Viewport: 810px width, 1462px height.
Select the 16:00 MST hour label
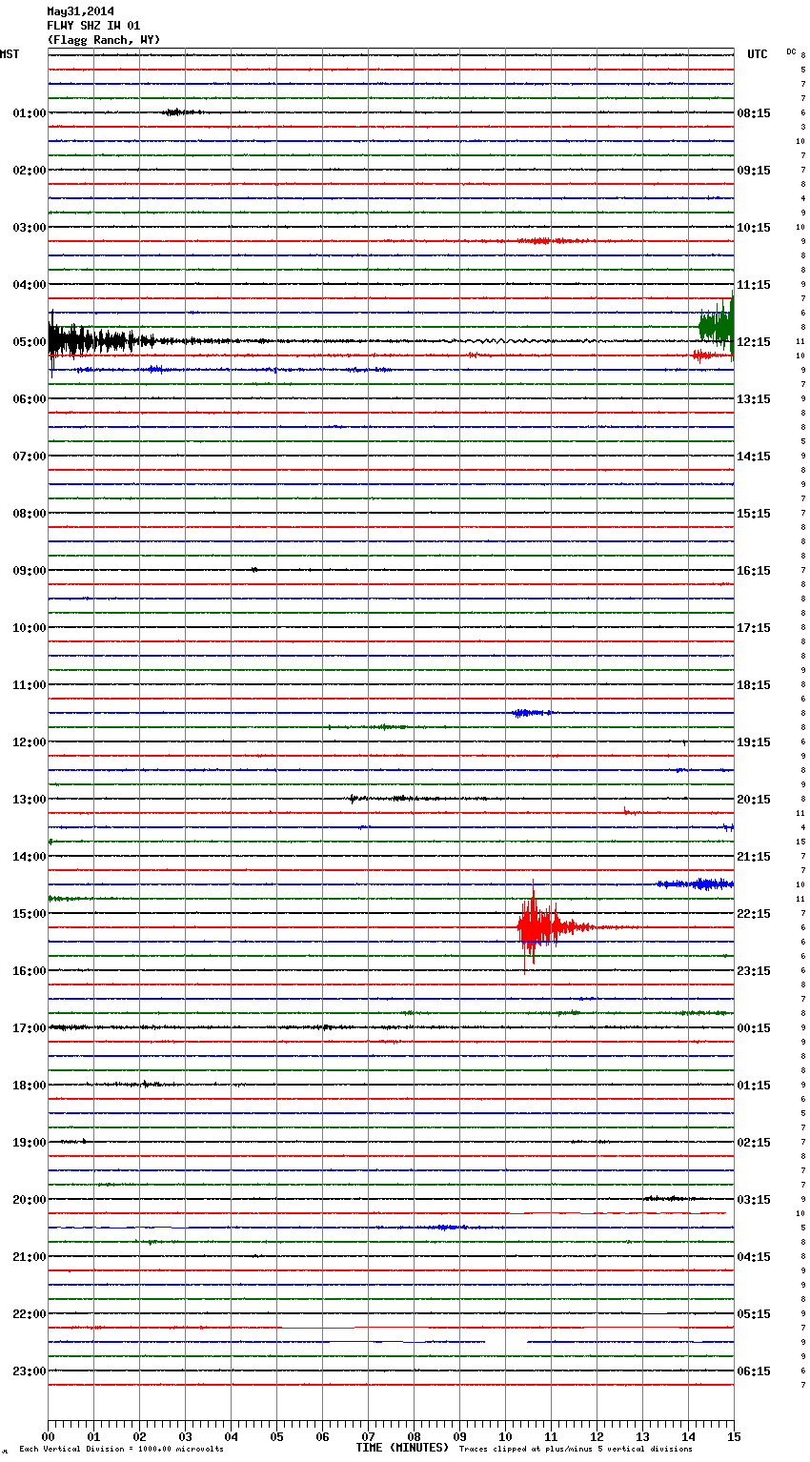tap(30, 971)
